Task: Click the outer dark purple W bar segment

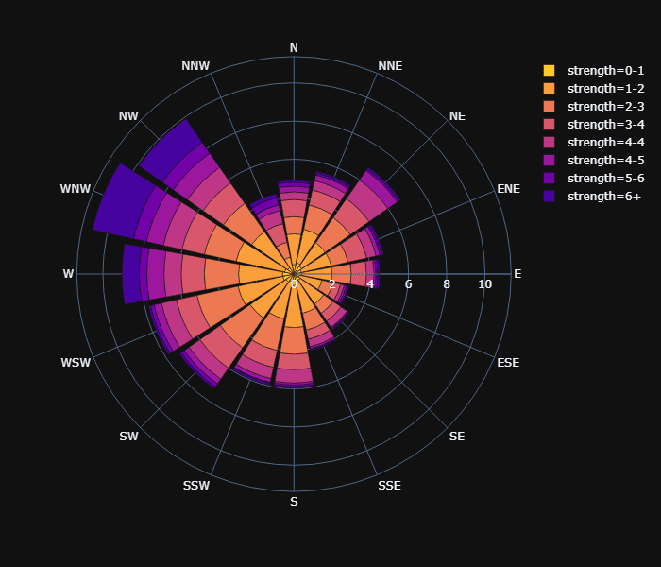Action: [x=131, y=274]
